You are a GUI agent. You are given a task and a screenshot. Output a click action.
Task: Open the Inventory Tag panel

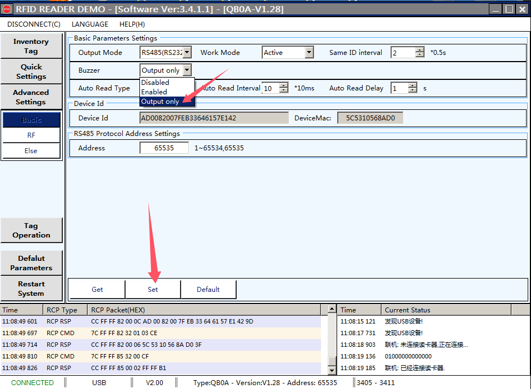click(x=31, y=46)
